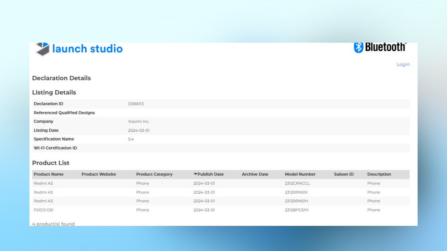Click the Wi-Fi Certification ID label
The height and width of the screenshot is (251, 447).
[x=56, y=148]
